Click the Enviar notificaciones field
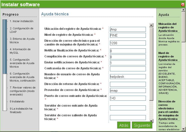 128,63
